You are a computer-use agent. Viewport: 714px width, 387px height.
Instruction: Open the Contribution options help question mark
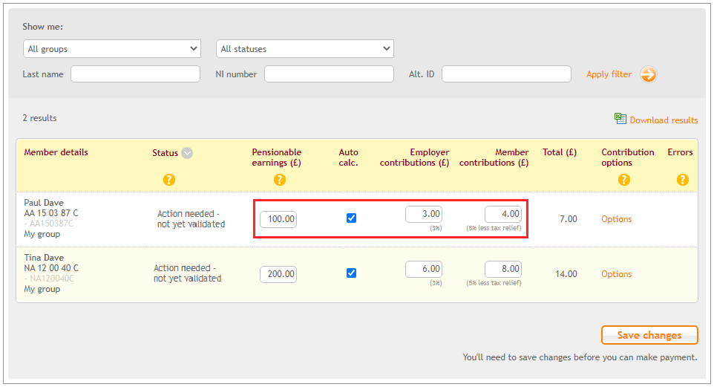click(624, 180)
